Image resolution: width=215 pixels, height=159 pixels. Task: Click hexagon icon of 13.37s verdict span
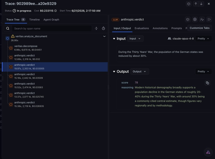pos(11,95)
